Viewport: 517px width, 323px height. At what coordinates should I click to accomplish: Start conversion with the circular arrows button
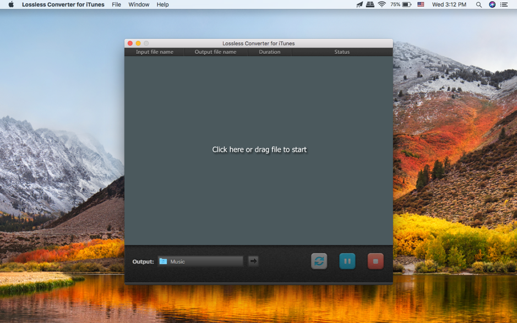pyautogui.click(x=319, y=261)
